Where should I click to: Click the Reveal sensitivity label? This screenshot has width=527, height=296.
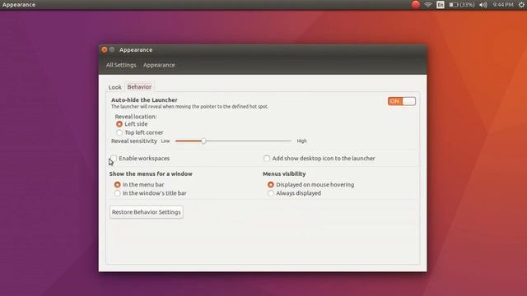(x=134, y=141)
